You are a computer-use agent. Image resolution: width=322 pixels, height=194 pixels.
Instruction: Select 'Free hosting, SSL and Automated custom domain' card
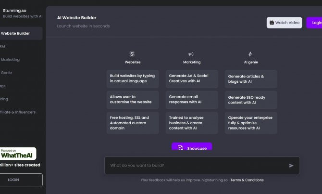(x=133, y=123)
